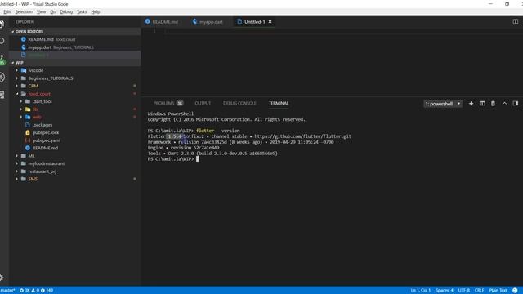Change indentation via 'Spaces: 4'
Viewport: 523px width, 294px height.
445,291
